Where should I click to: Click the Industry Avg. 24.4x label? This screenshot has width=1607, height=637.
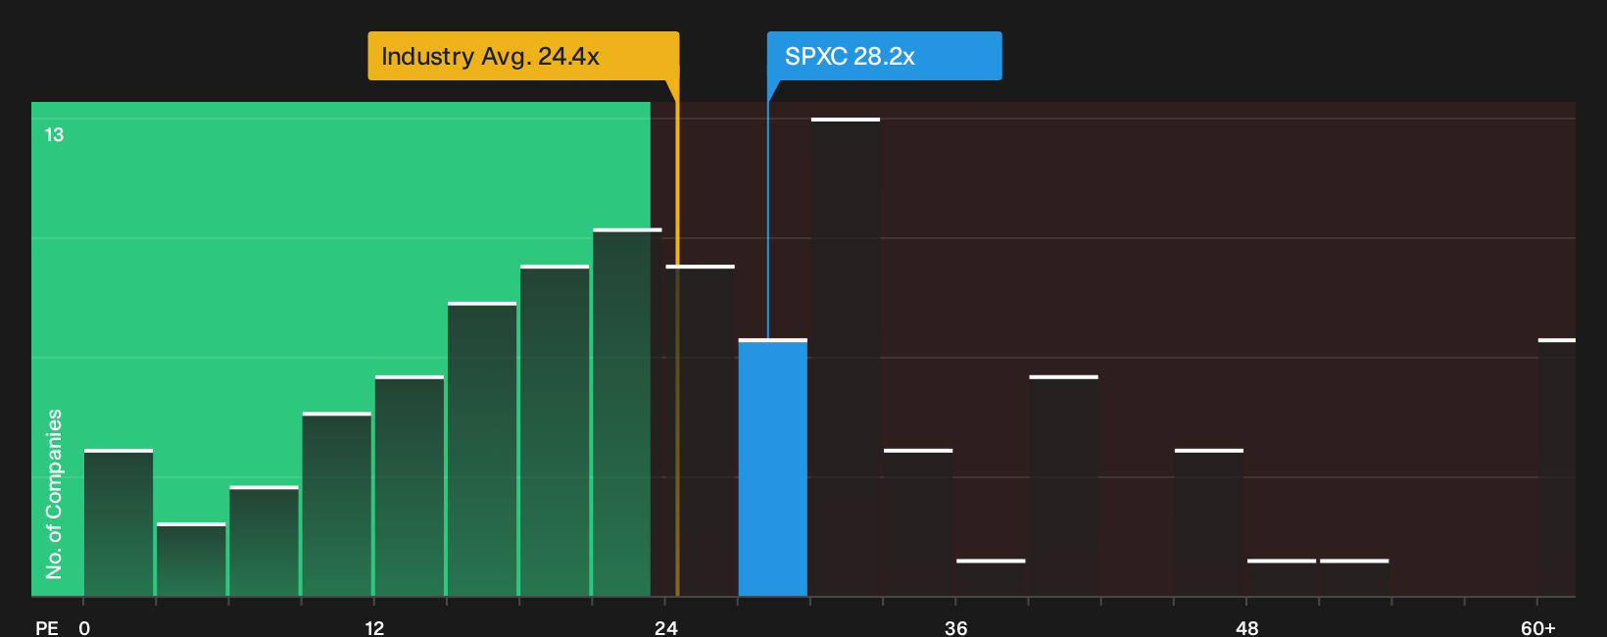click(x=523, y=56)
